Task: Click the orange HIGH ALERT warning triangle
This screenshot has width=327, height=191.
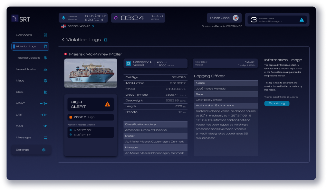Action: click(x=107, y=104)
